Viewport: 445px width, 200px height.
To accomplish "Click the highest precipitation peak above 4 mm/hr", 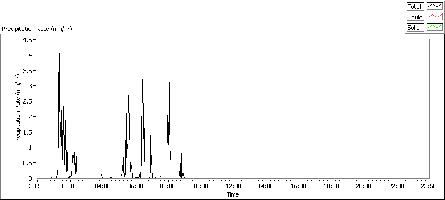I will coord(59,53).
